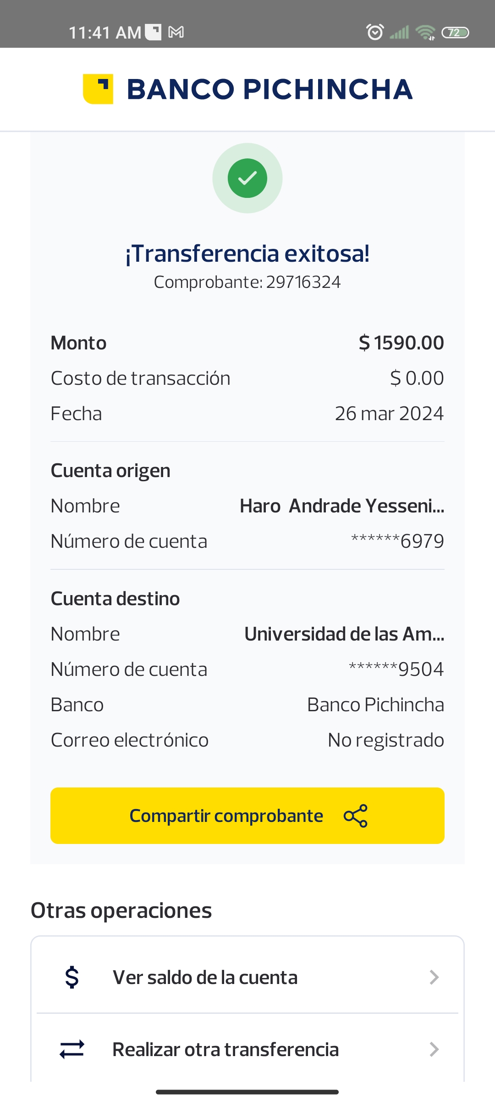Tap the transfer arrows icon
Image resolution: width=495 pixels, height=1102 pixels.
[x=72, y=1049]
